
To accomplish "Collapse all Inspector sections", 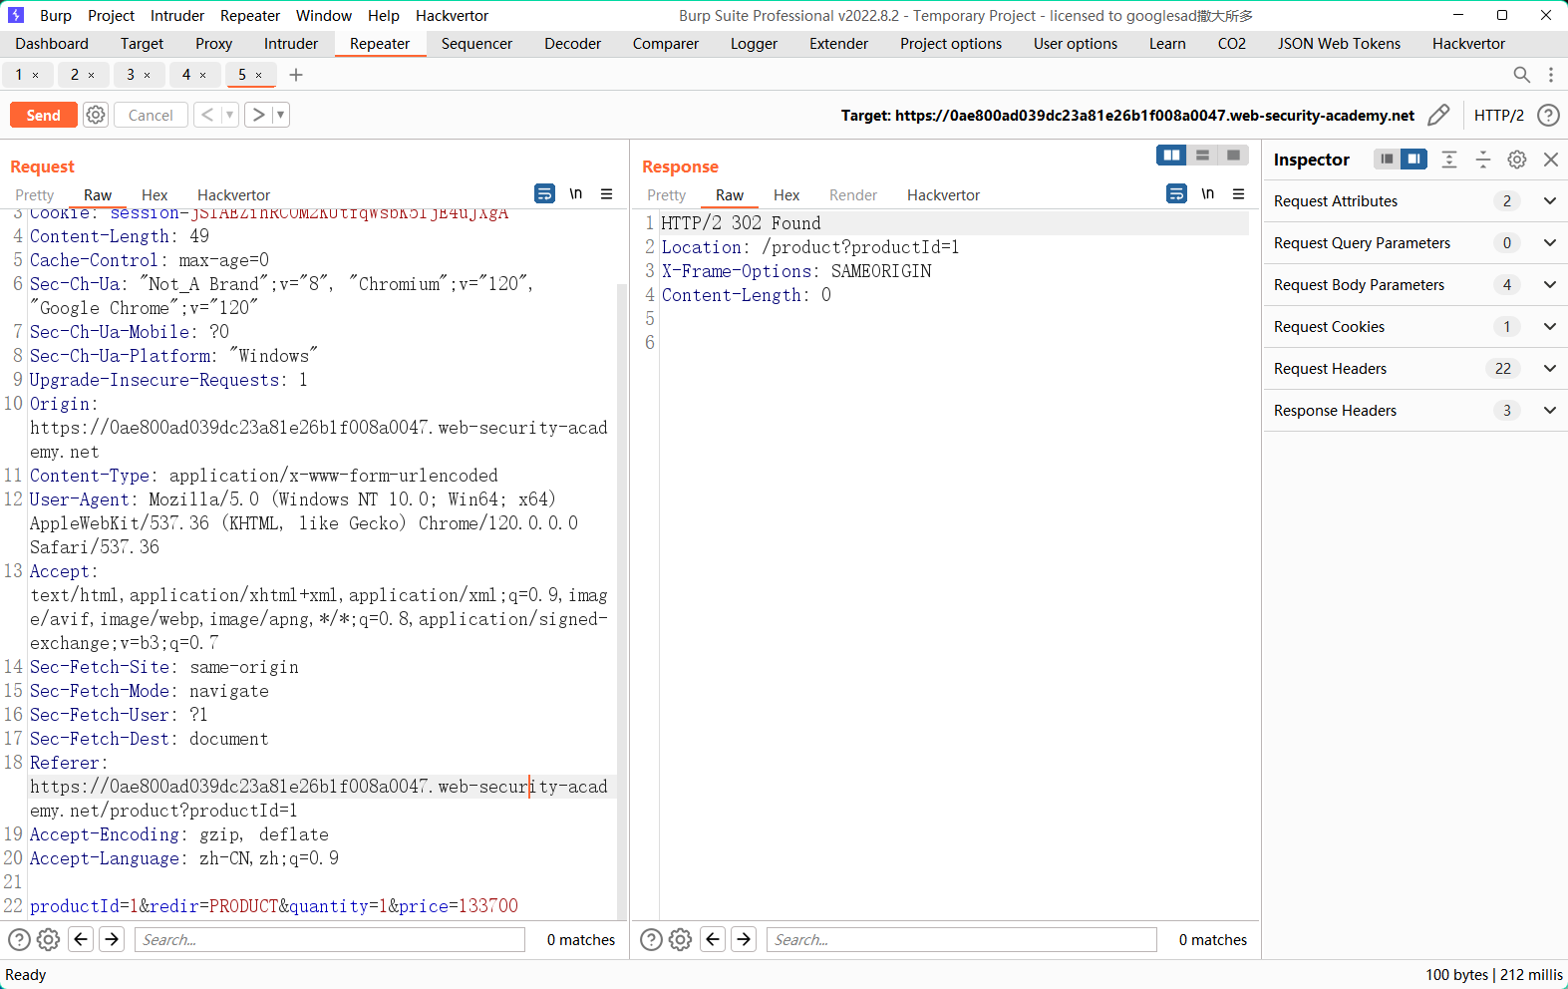I will (x=1483, y=160).
